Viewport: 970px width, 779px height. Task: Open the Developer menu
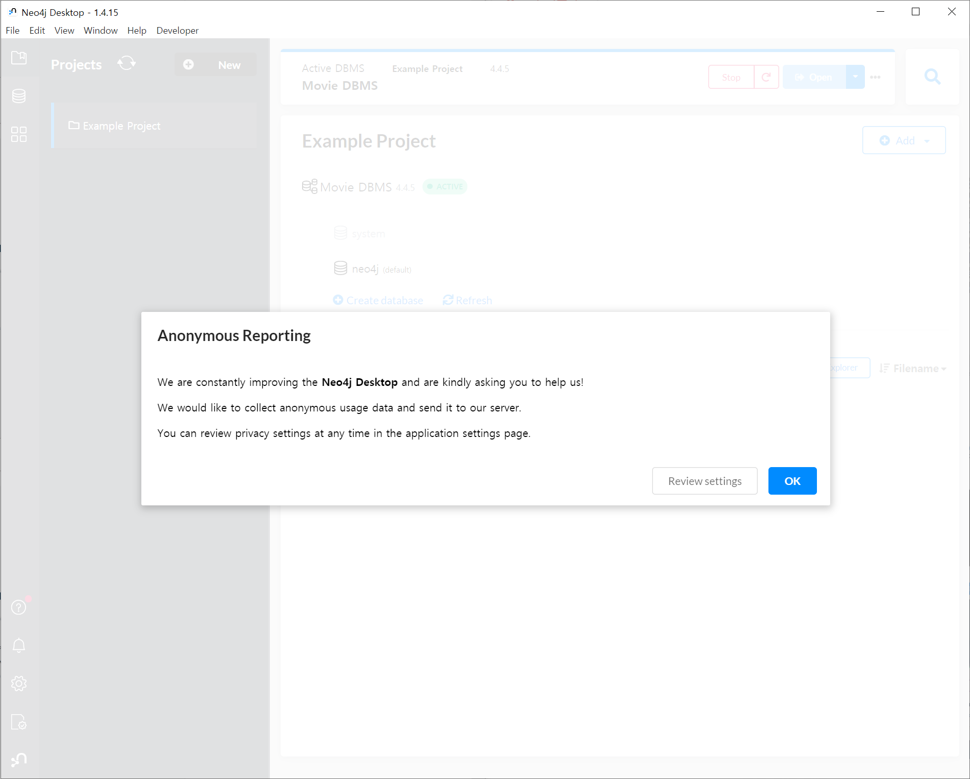(x=178, y=31)
